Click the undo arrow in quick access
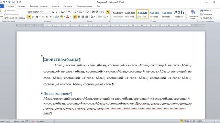The width and height of the screenshot is (220, 123). pos(4,2)
